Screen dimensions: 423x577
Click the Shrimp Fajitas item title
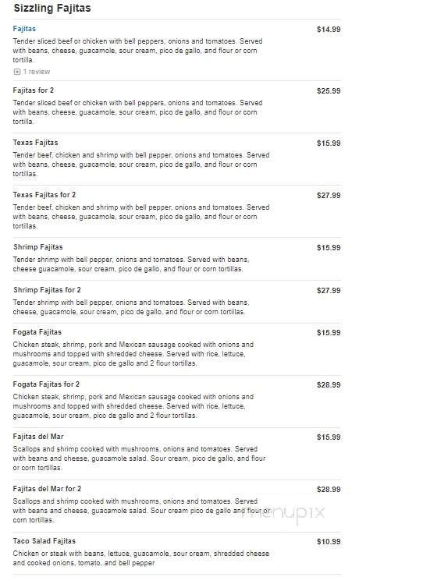click(38, 247)
